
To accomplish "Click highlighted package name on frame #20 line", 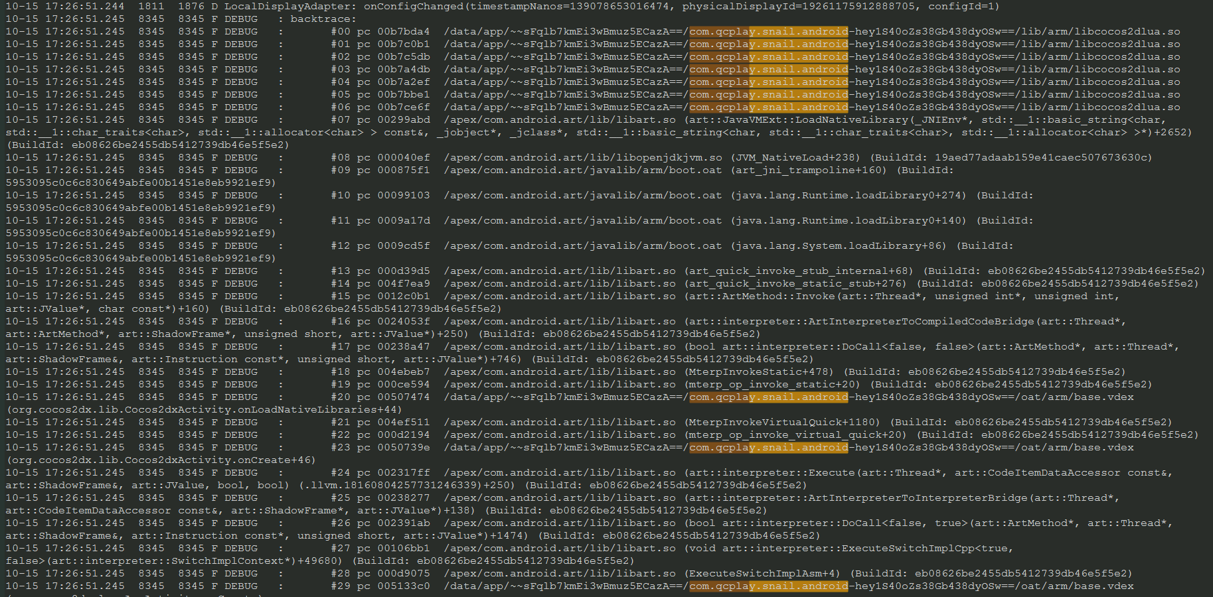I will click(768, 397).
